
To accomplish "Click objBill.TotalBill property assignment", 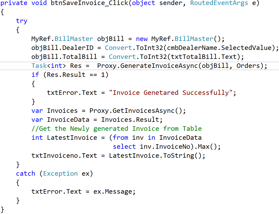I will (x=64, y=57).
